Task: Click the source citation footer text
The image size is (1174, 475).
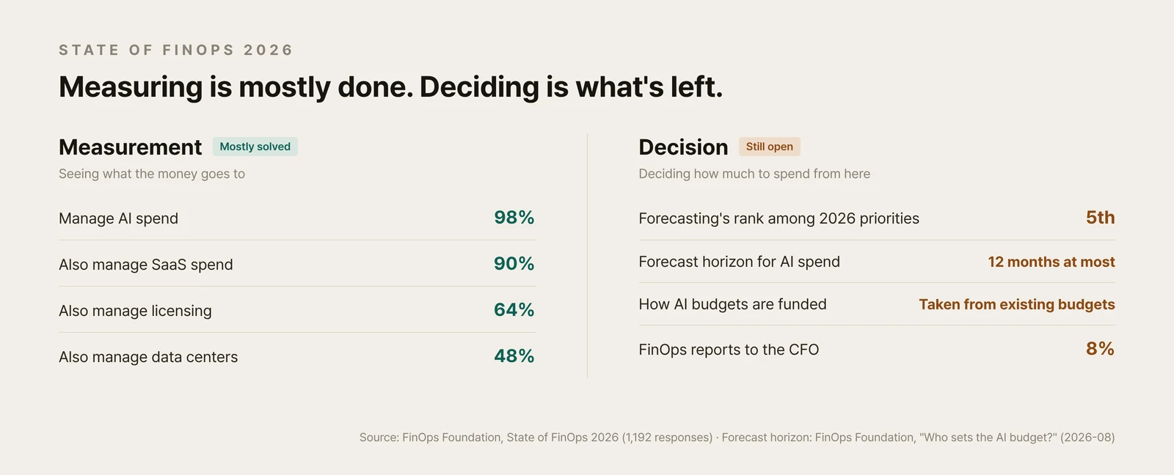Action: [x=737, y=438]
